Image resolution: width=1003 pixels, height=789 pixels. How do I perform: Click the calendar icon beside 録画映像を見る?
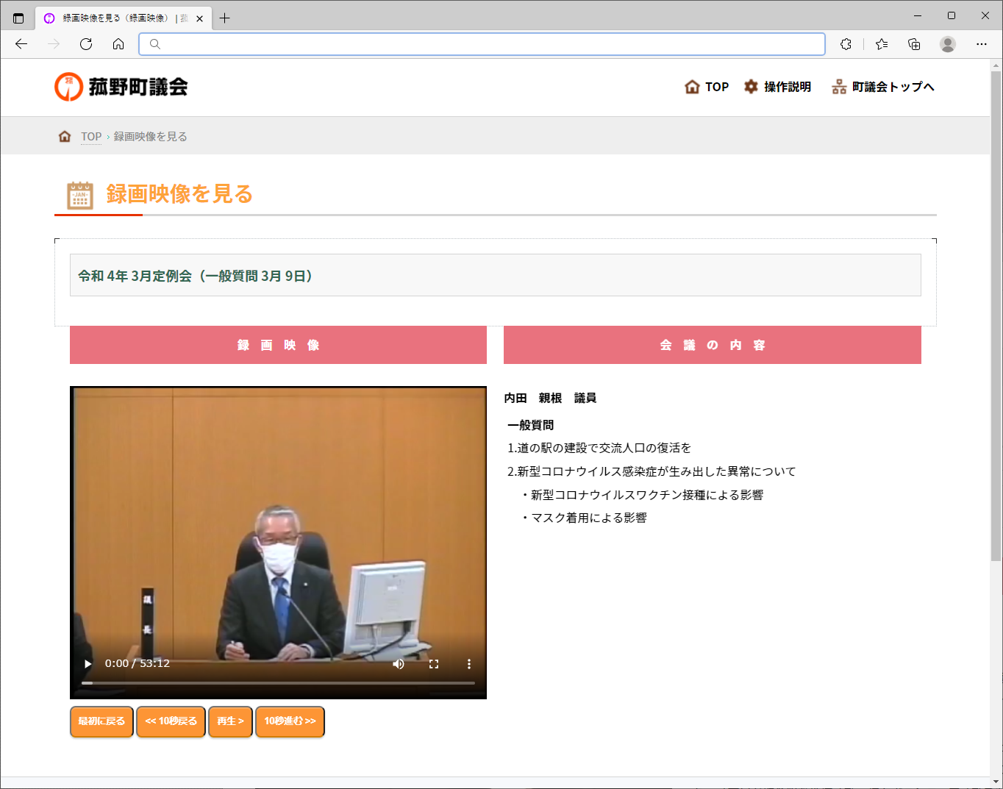click(x=80, y=195)
